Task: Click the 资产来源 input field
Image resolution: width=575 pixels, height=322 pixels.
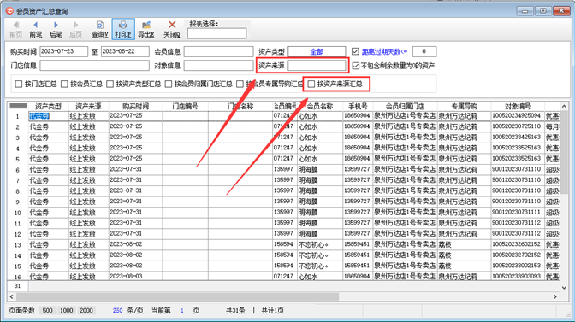Action: point(317,66)
